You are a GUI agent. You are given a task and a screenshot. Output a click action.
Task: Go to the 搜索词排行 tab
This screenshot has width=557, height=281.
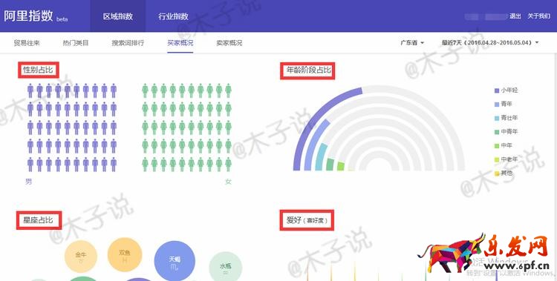[128, 43]
